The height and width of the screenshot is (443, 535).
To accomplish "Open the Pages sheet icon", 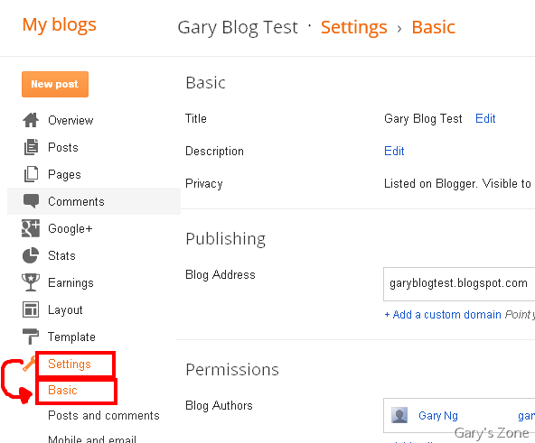I will 31,174.
